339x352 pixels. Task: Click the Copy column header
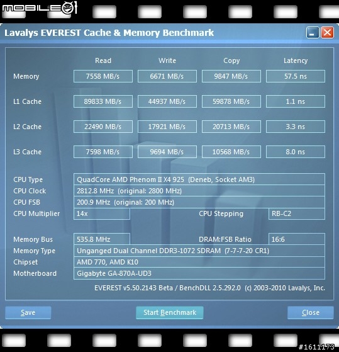point(231,60)
